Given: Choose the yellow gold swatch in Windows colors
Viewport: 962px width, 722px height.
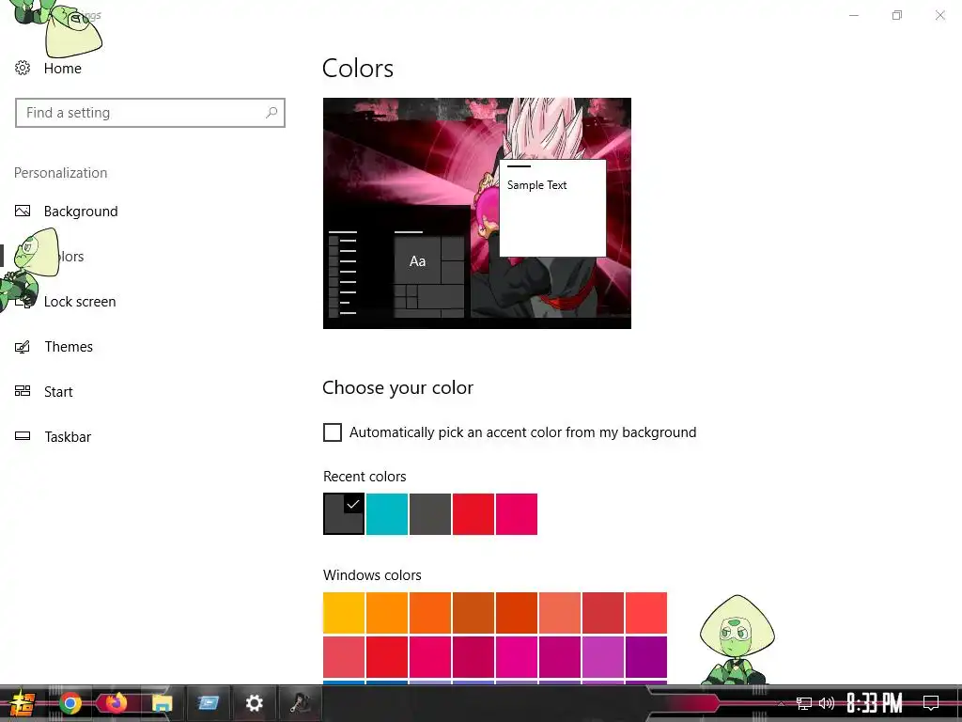Looking at the screenshot, I should (344, 613).
